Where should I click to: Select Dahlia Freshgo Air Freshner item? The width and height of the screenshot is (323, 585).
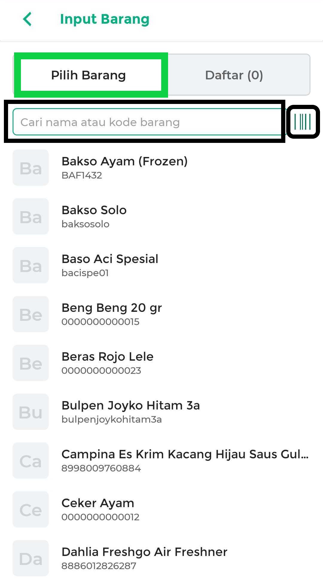144,558
